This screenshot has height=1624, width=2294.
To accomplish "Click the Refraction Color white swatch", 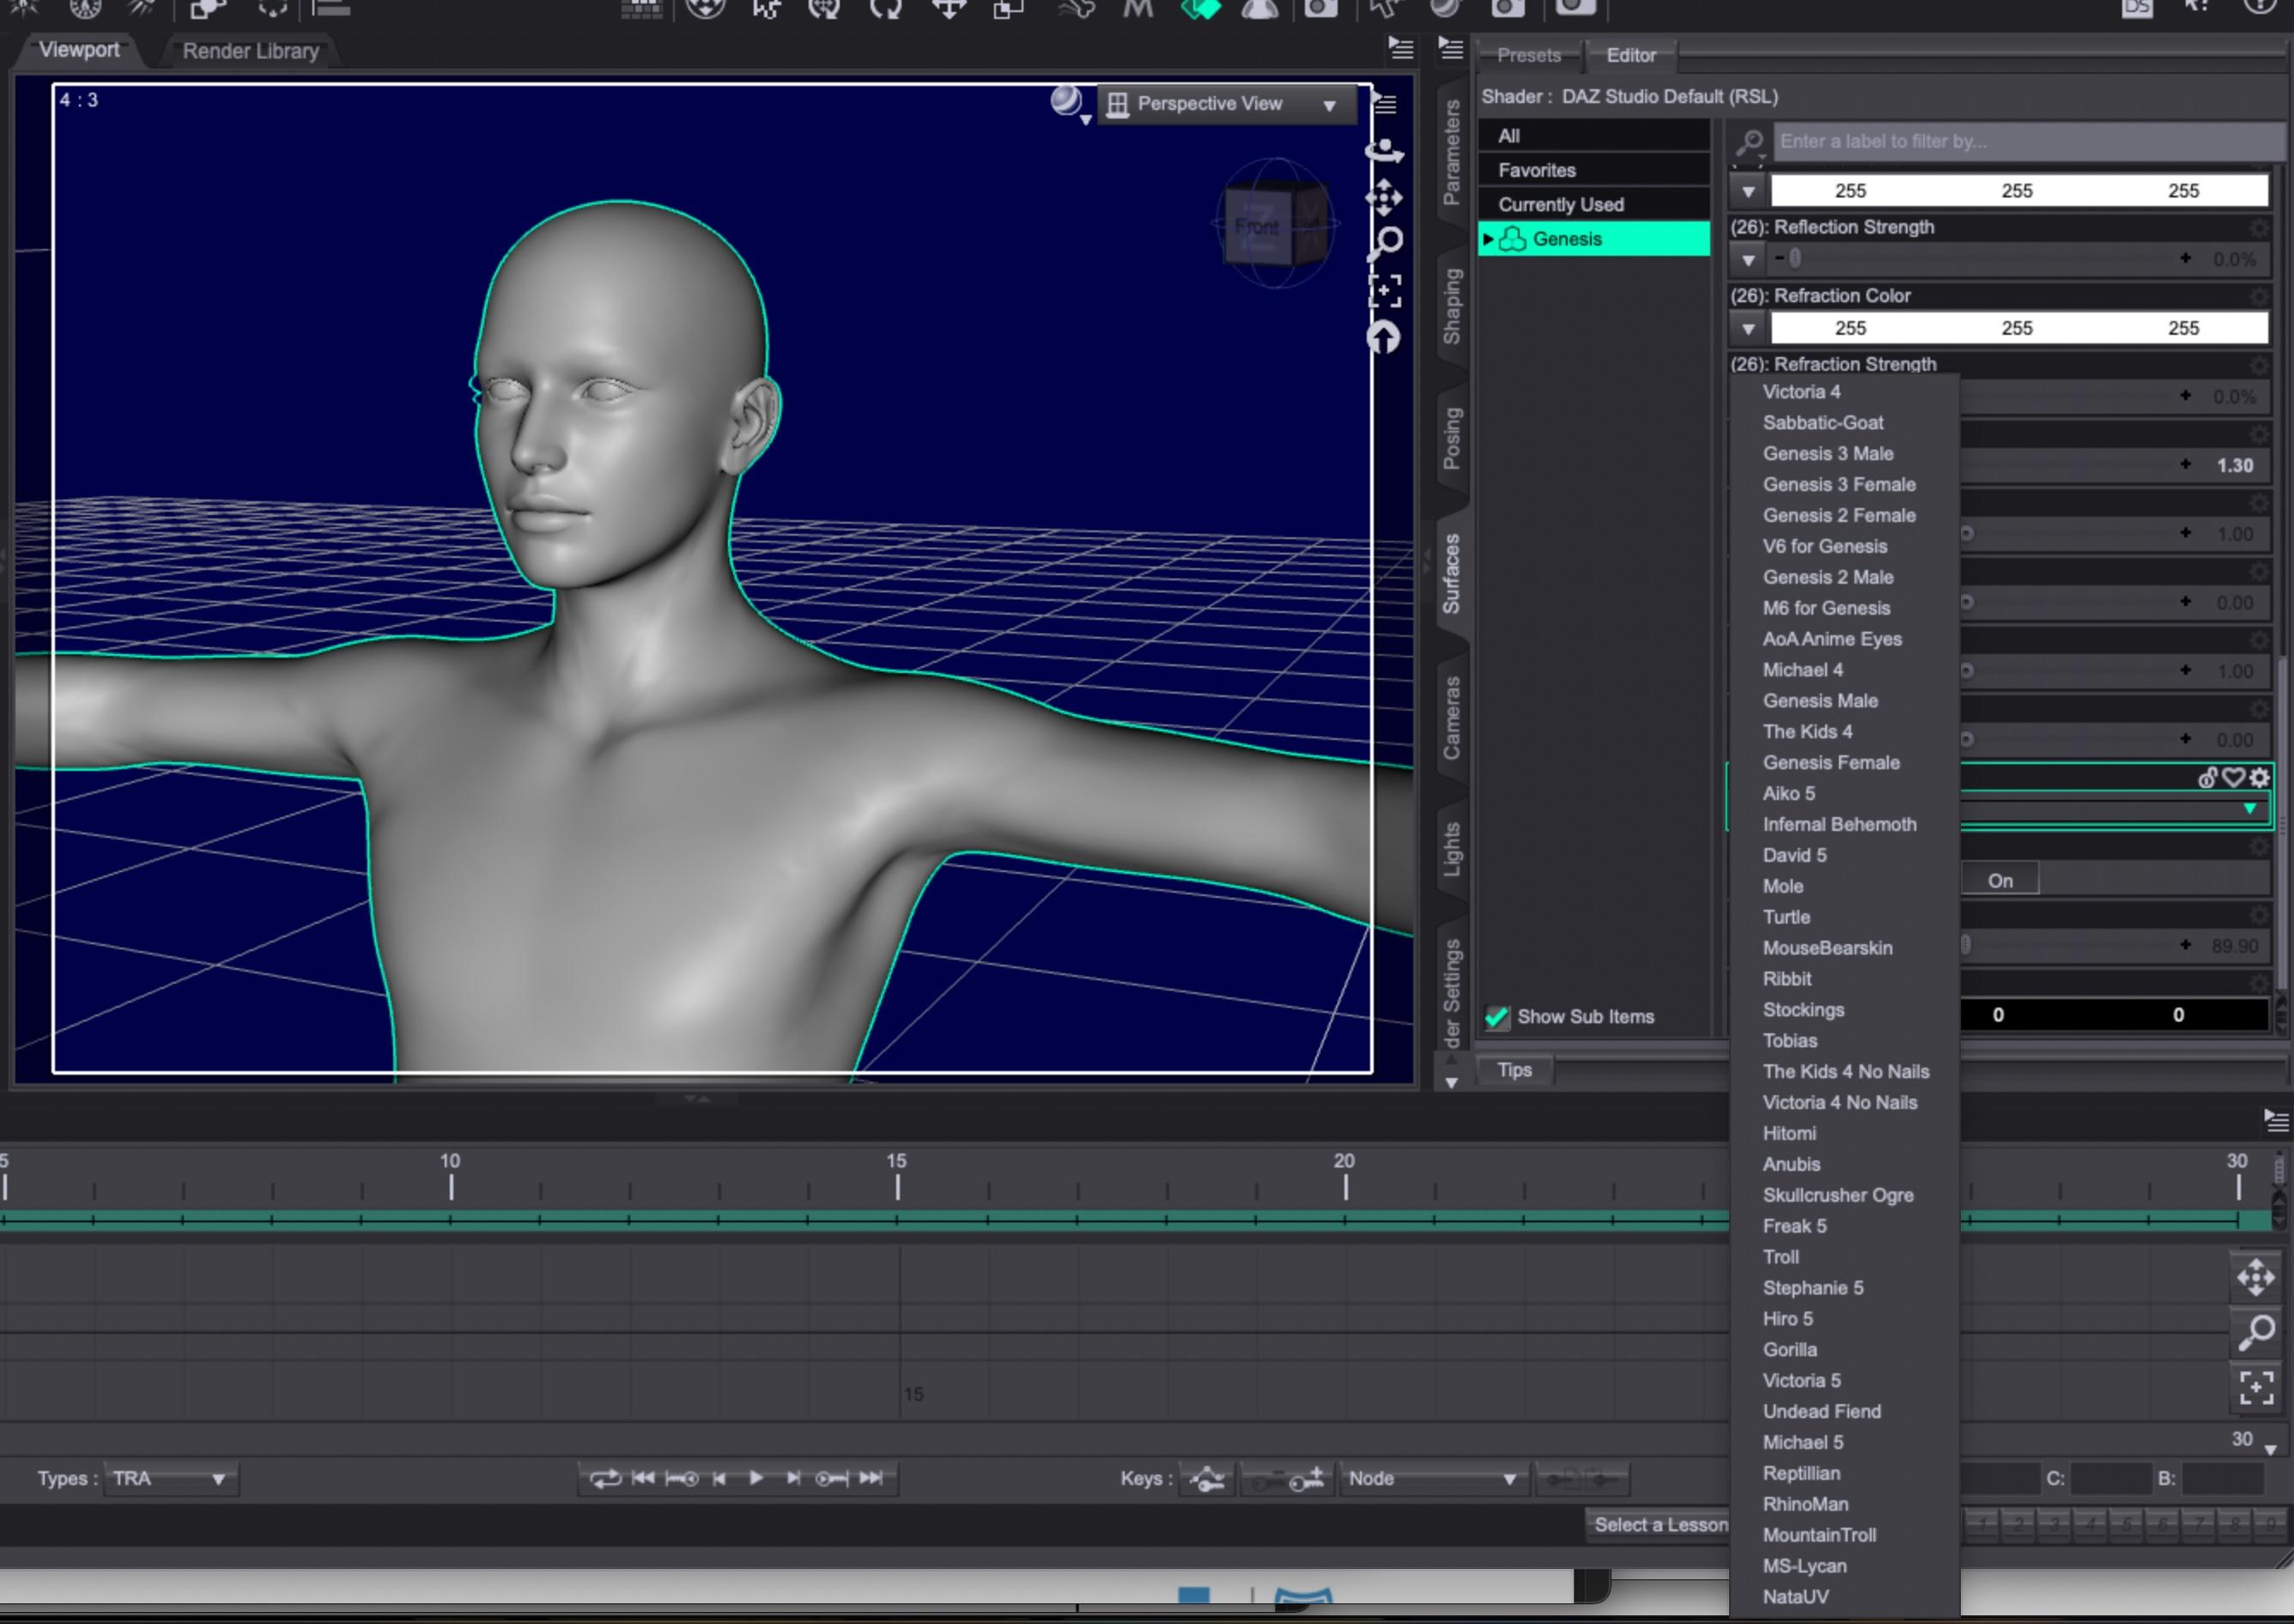I will coord(2016,328).
